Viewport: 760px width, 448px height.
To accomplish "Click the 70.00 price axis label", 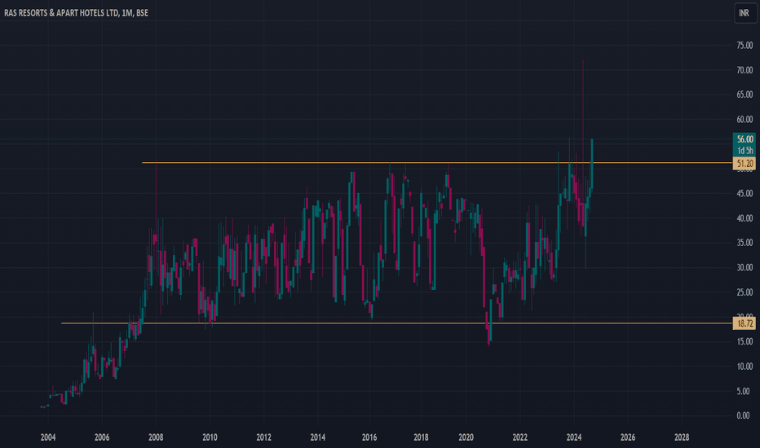I will click(x=745, y=70).
